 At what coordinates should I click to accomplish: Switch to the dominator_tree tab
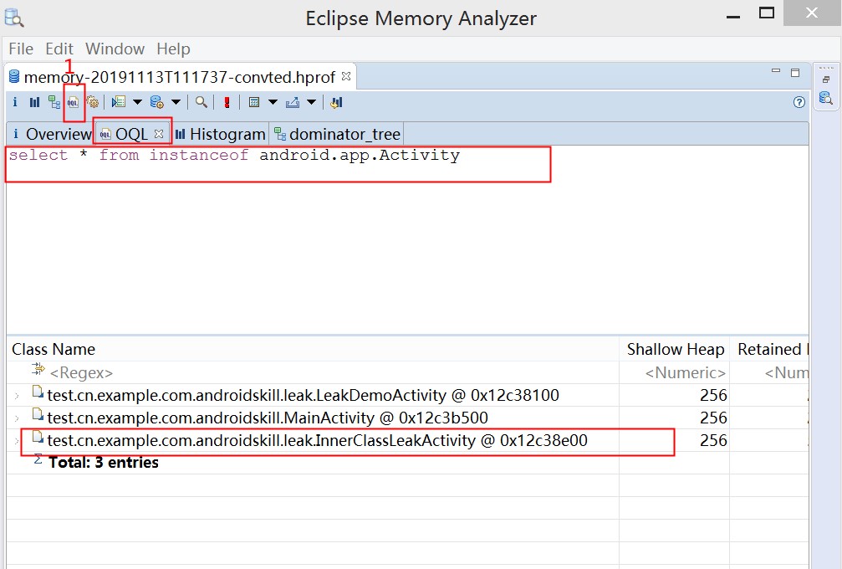pyautogui.click(x=337, y=134)
